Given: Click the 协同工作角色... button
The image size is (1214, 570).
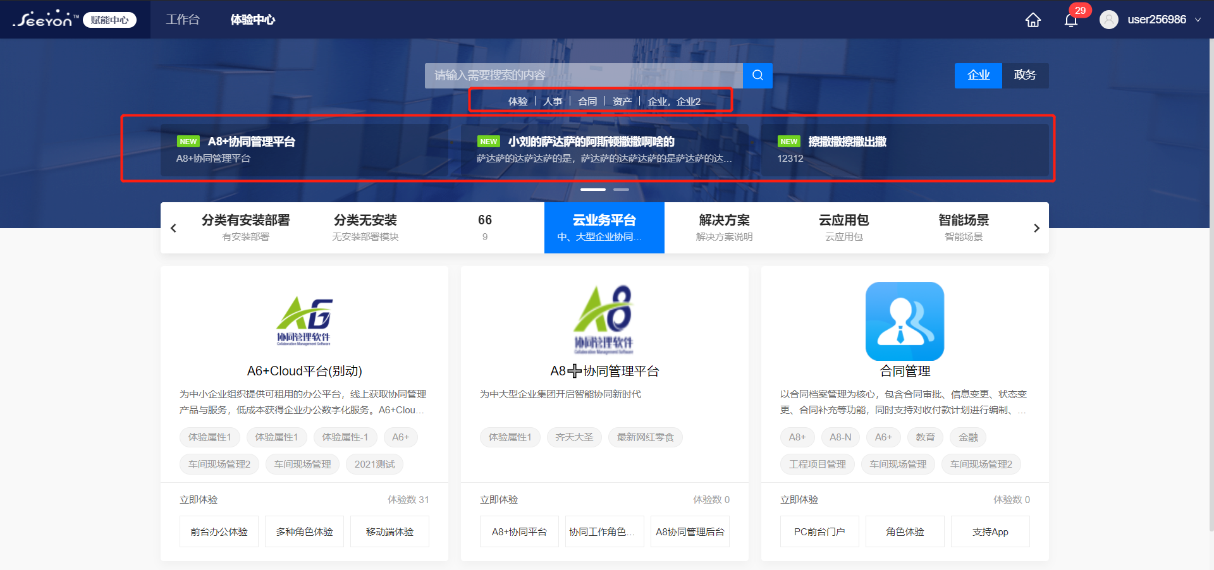Looking at the screenshot, I should point(604,531).
